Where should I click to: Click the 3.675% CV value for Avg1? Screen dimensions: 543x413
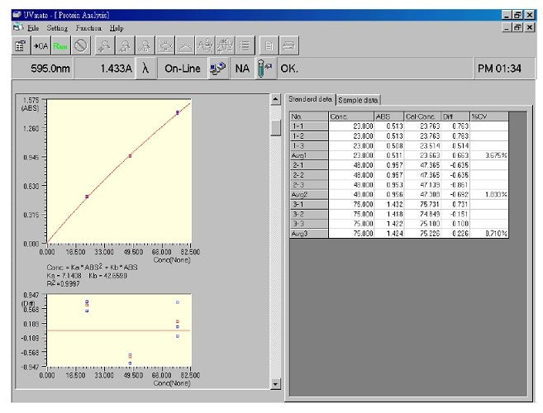tap(489, 155)
